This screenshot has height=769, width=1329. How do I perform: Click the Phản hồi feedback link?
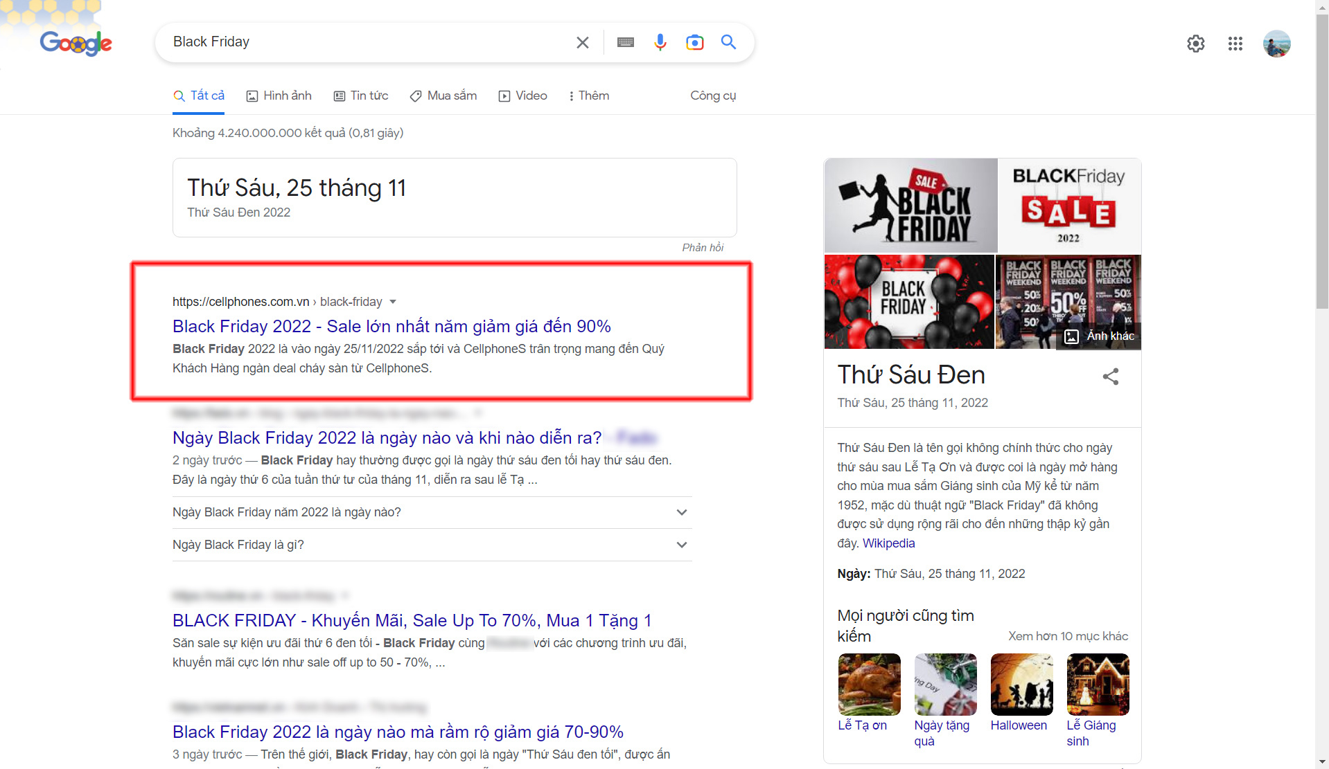point(703,248)
